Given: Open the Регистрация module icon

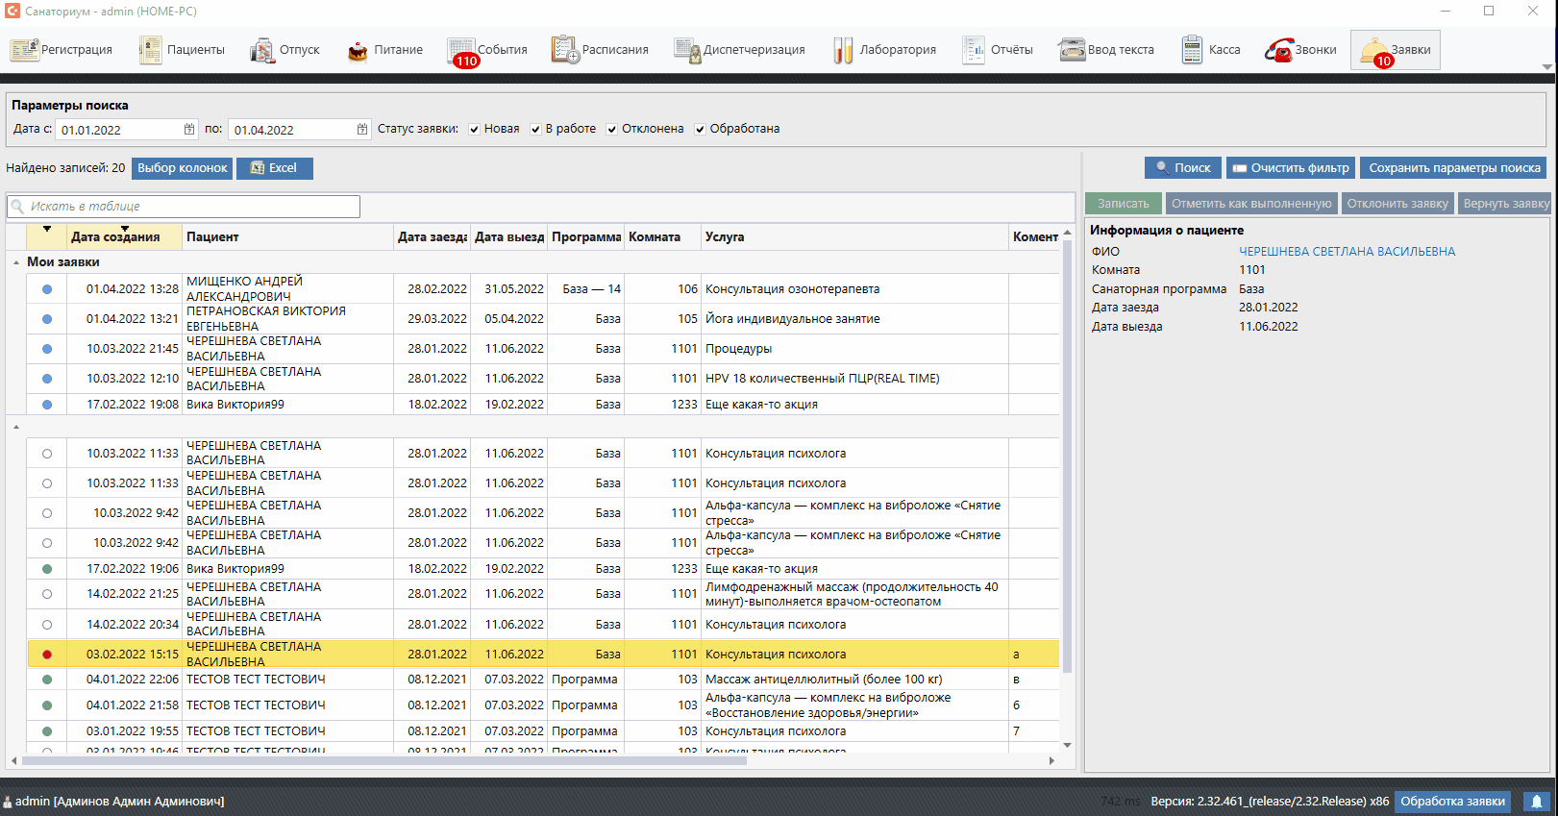Looking at the screenshot, I should [25, 50].
